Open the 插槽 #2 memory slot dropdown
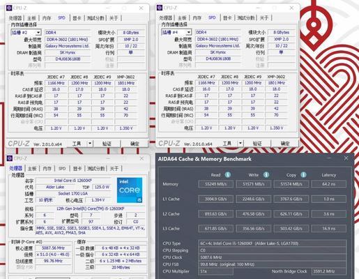Screen dimensions: 359x279 [38, 32]
